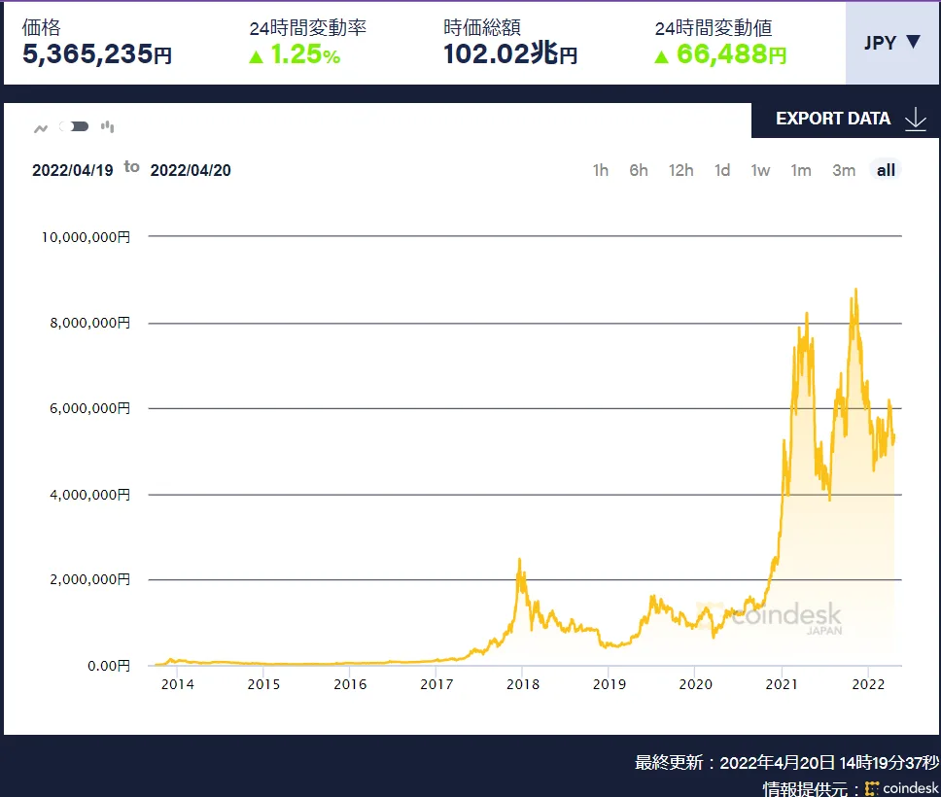
Task: Toggle the chart type switch
Action: coord(75,126)
